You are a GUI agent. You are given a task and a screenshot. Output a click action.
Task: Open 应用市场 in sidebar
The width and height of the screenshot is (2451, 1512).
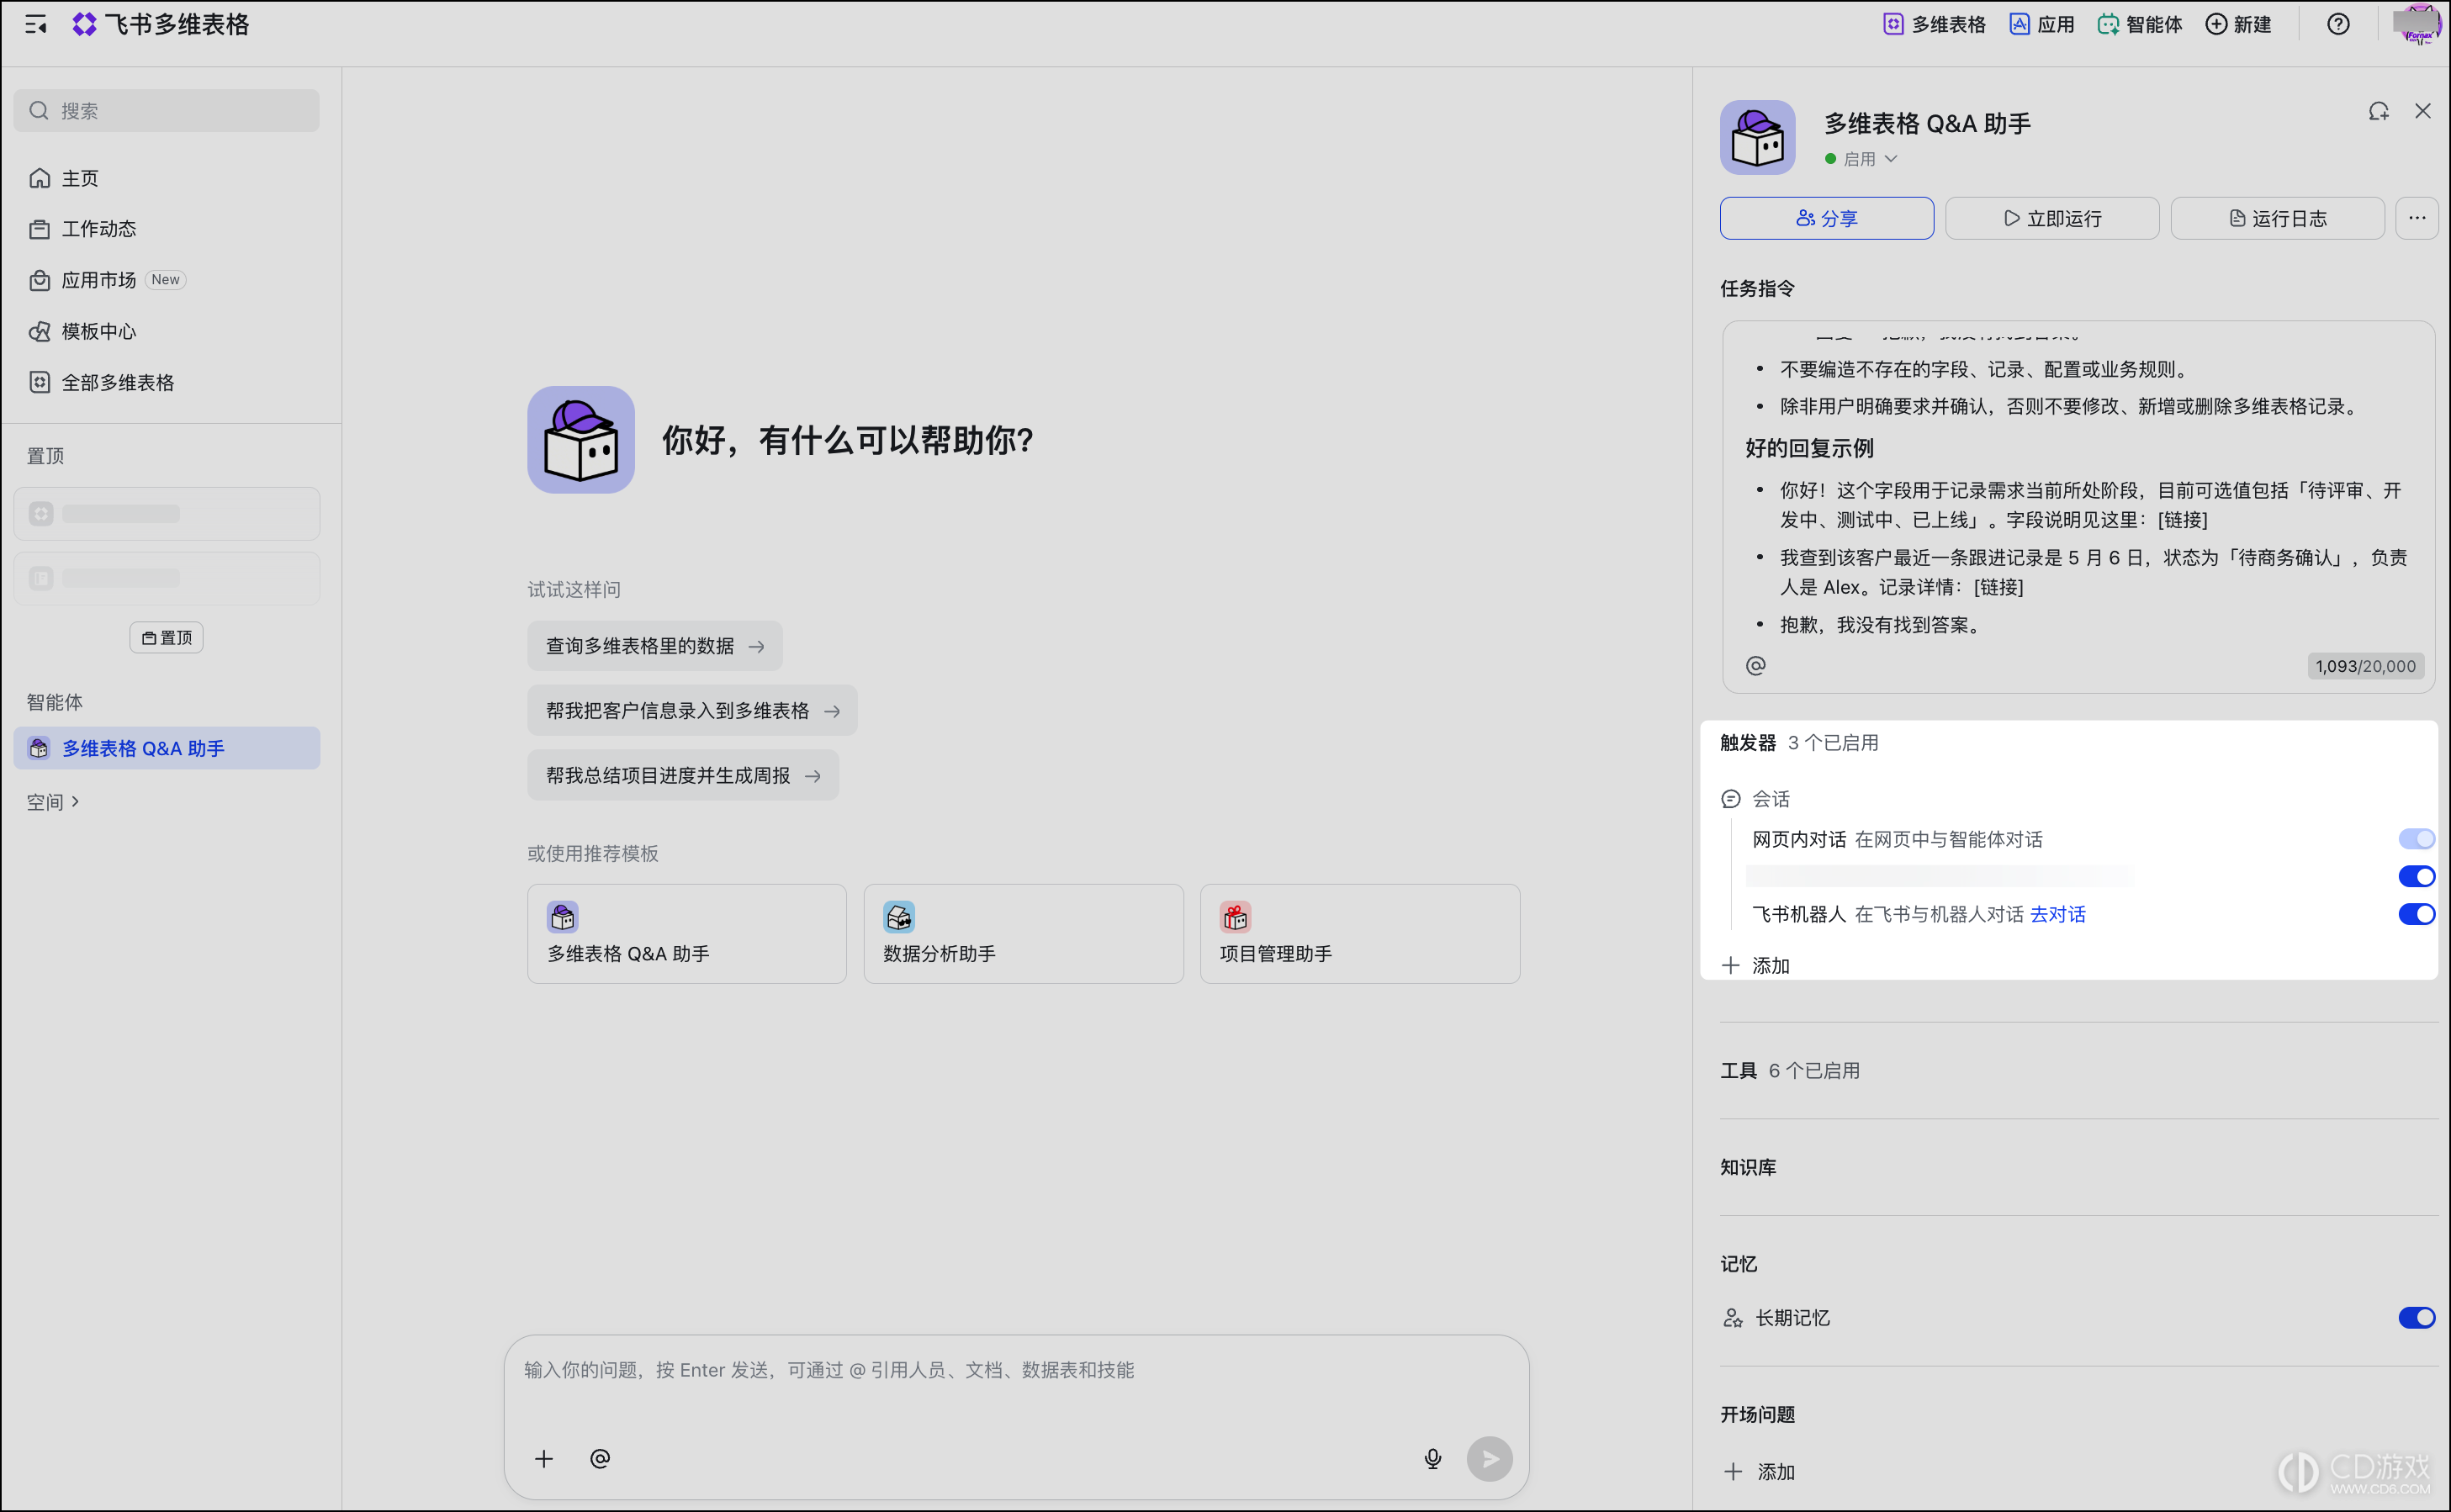tap(167, 280)
